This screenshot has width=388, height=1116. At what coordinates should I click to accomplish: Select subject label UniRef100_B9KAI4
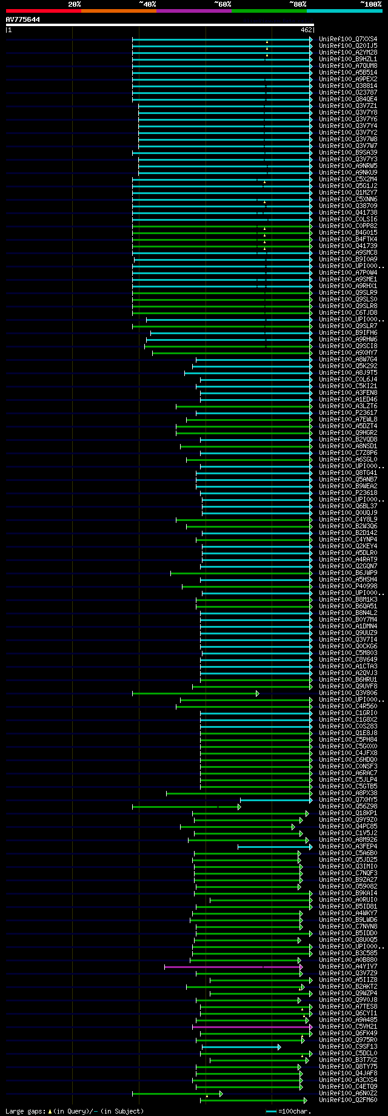pos(348,893)
